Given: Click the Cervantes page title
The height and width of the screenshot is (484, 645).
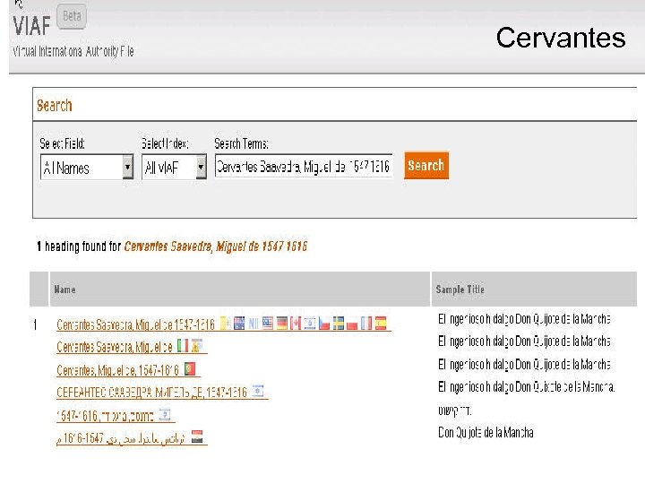Looking at the screenshot, I should tap(561, 38).
